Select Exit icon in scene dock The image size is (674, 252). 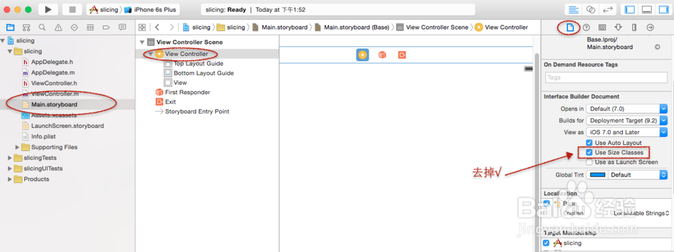point(402,55)
